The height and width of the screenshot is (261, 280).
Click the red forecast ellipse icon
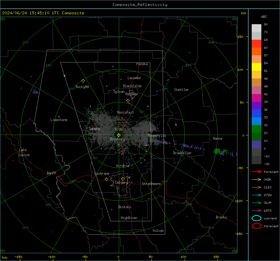(256, 226)
